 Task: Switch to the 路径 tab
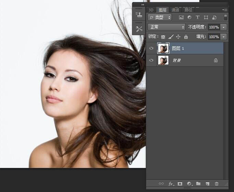(x=188, y=10)
